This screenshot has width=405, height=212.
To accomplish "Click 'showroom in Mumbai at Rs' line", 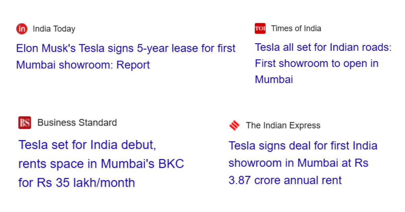I will click(298, 163).
